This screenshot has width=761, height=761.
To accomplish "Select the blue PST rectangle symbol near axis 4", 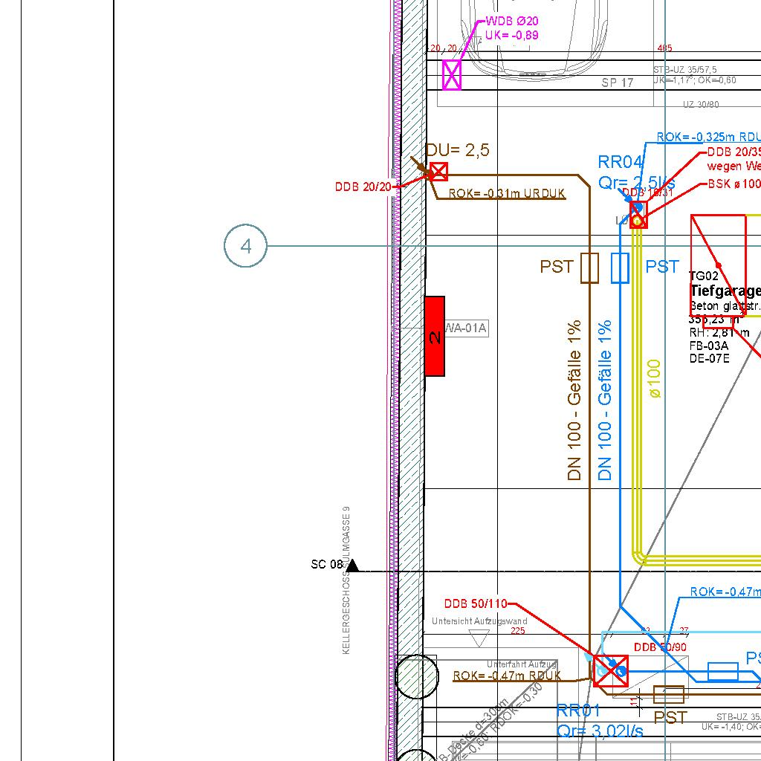I will click(620, 268).
